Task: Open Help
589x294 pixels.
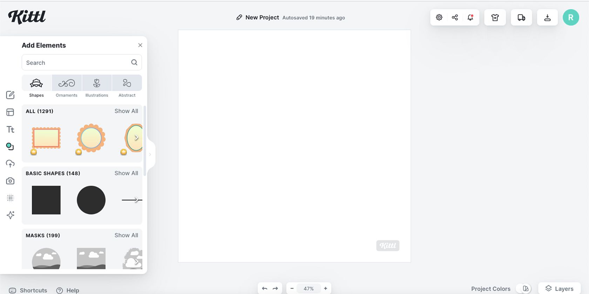Action: pyautogui.click(x=68, y=290)
